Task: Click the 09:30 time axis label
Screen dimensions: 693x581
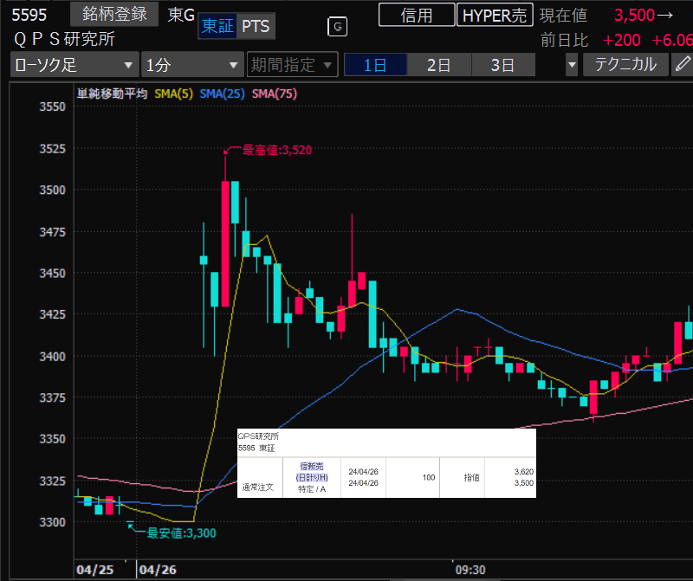Action: pyautogui.click(x=470, y=570)
